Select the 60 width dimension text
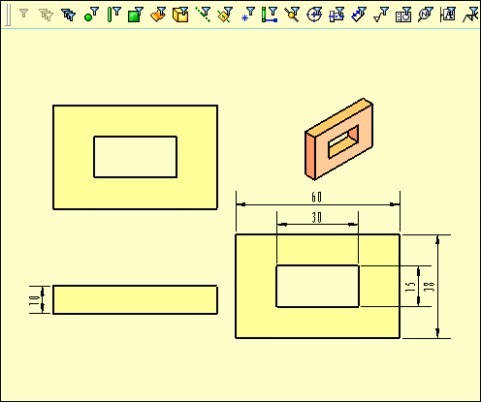This screenshot has width=481, height=402. click(317, 198)
